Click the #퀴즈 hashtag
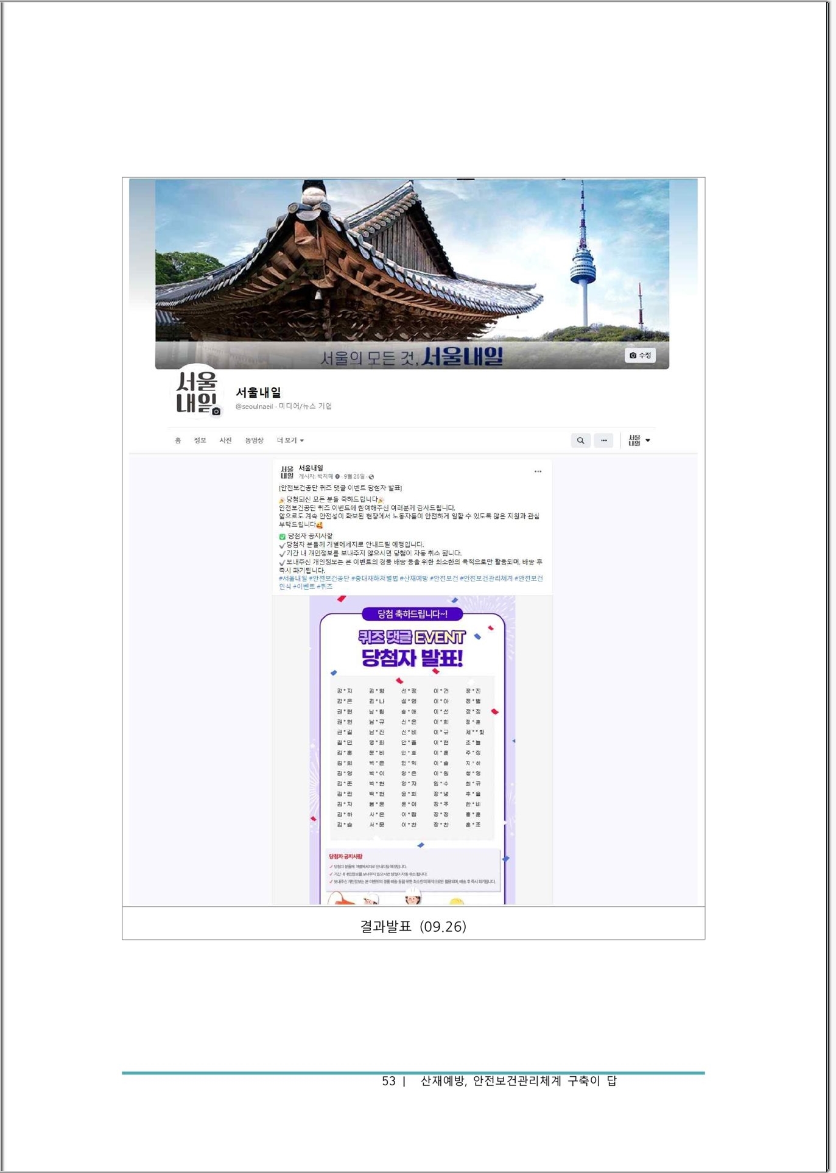 pos(325,586)
